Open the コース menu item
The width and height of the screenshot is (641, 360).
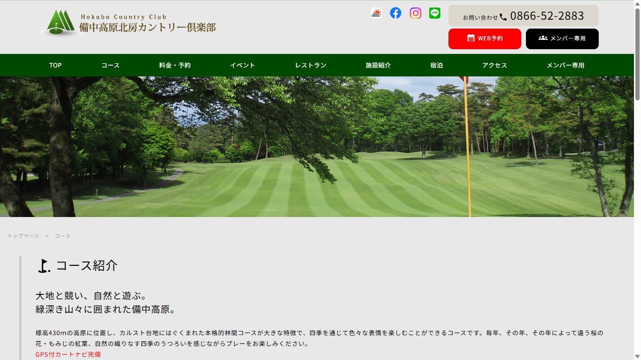[110, 65]
